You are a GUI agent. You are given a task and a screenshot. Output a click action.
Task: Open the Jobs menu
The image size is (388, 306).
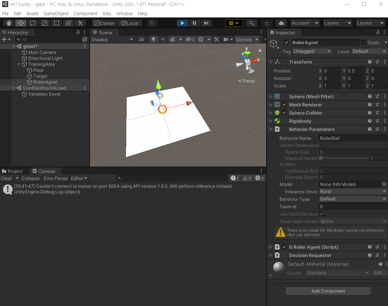point(107,14)
